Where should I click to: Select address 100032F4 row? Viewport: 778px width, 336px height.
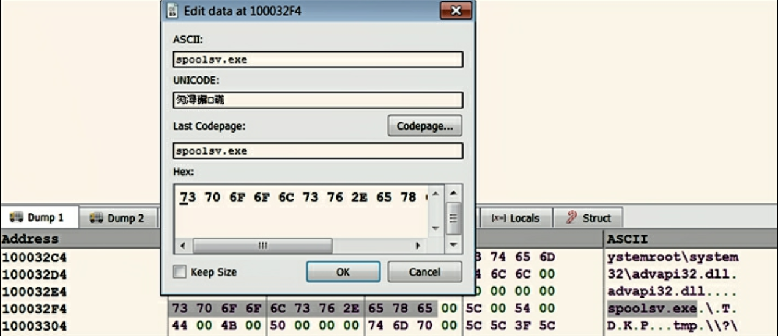click(x=34, y=308)
